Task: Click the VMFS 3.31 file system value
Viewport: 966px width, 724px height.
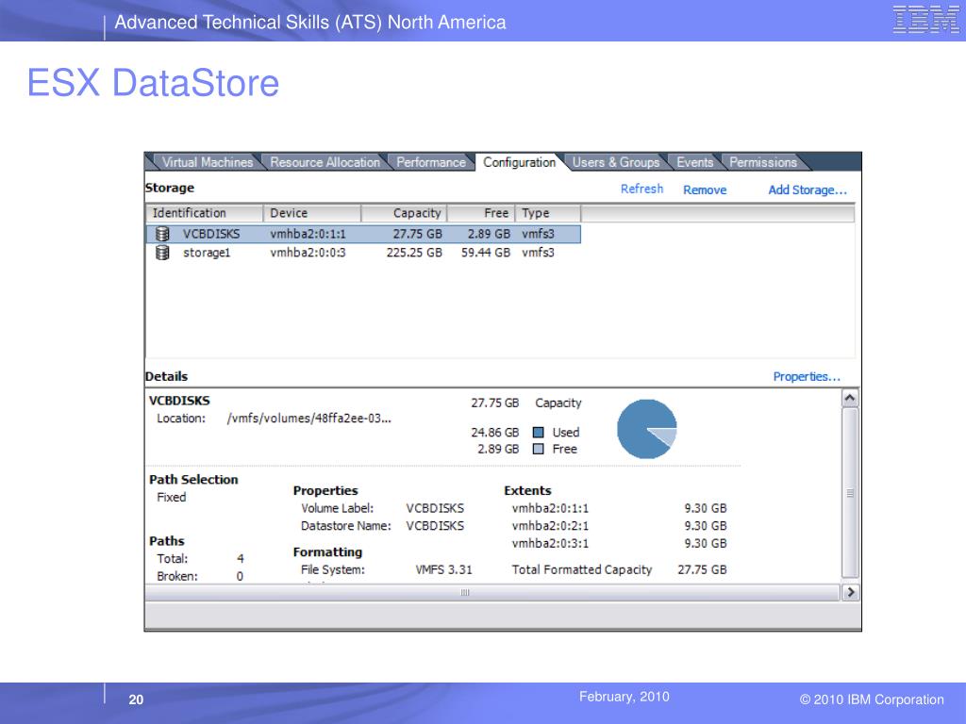Action: point(443,570)
